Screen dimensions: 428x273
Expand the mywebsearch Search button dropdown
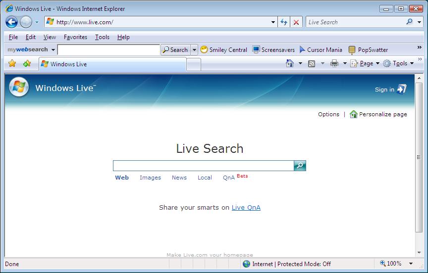194,50
